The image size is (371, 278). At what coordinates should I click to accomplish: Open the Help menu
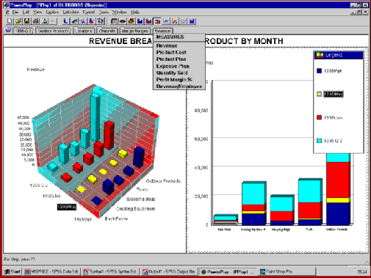pyautogui.click(x=134, y=12)
